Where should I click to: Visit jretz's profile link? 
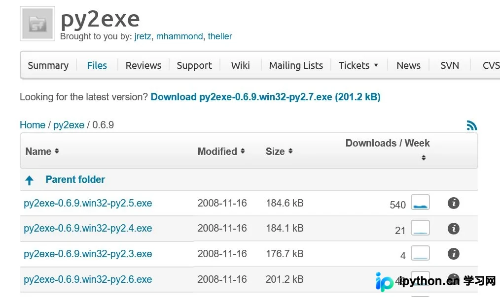coord(143,36)
